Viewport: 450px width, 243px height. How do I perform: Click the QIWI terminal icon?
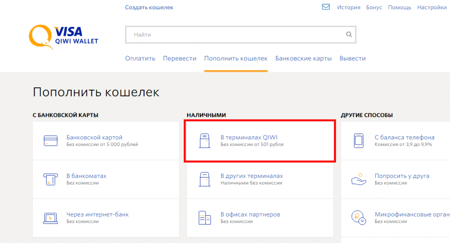tap(205, 141)
